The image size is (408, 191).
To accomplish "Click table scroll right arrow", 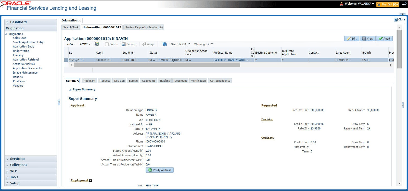I will coord(391,65).
